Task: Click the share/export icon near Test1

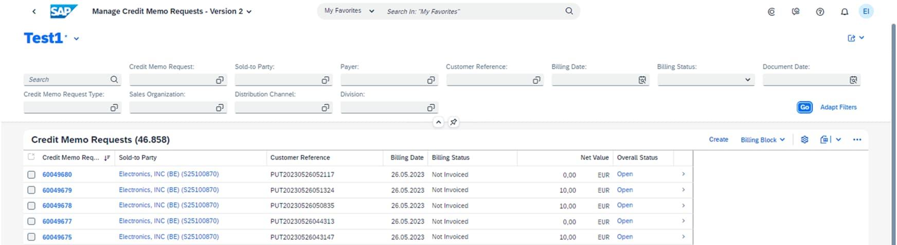Action: pos(851,38)
